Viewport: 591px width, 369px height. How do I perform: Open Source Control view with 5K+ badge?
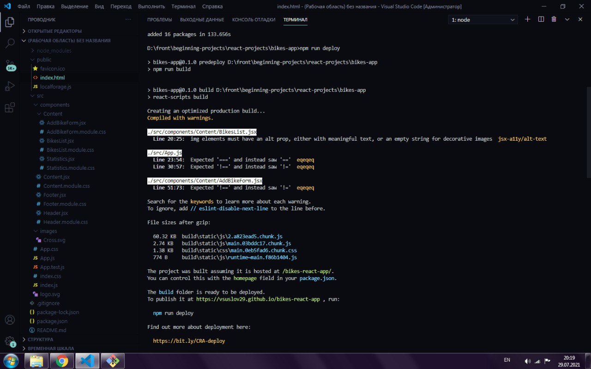click(x=10, y=65)
